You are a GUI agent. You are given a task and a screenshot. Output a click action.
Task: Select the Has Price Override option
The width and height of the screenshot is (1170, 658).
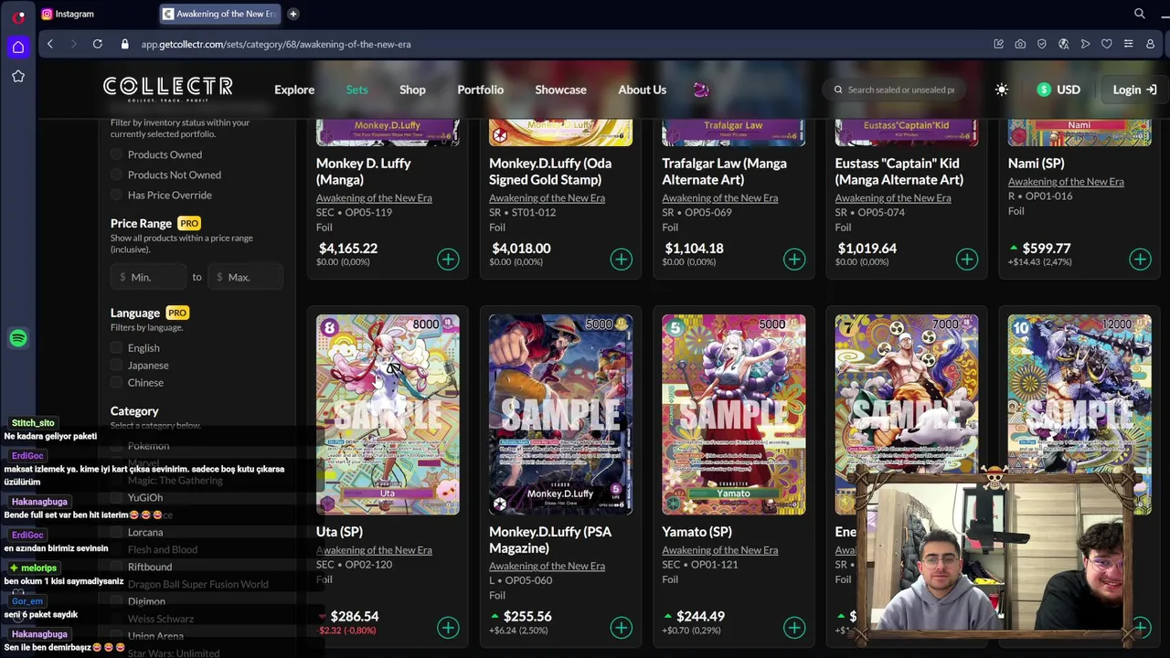[116, 195]
